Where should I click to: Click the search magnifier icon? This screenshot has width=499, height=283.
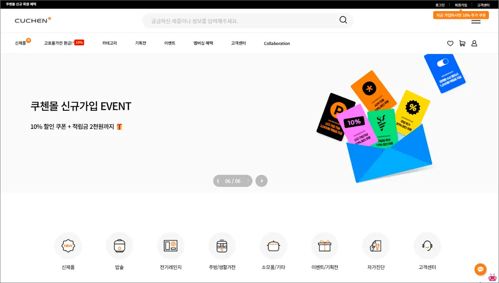coord(343,20)
